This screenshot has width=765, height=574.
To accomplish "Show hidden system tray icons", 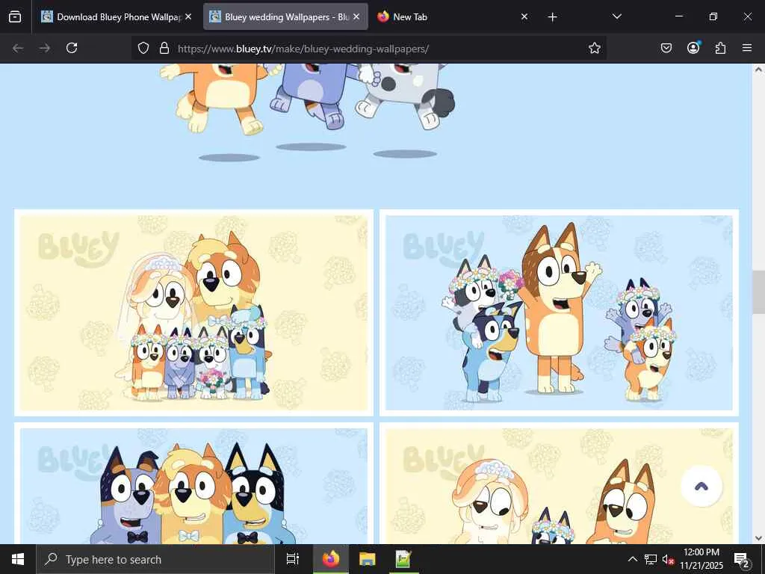I will click(x=632, y=559).
